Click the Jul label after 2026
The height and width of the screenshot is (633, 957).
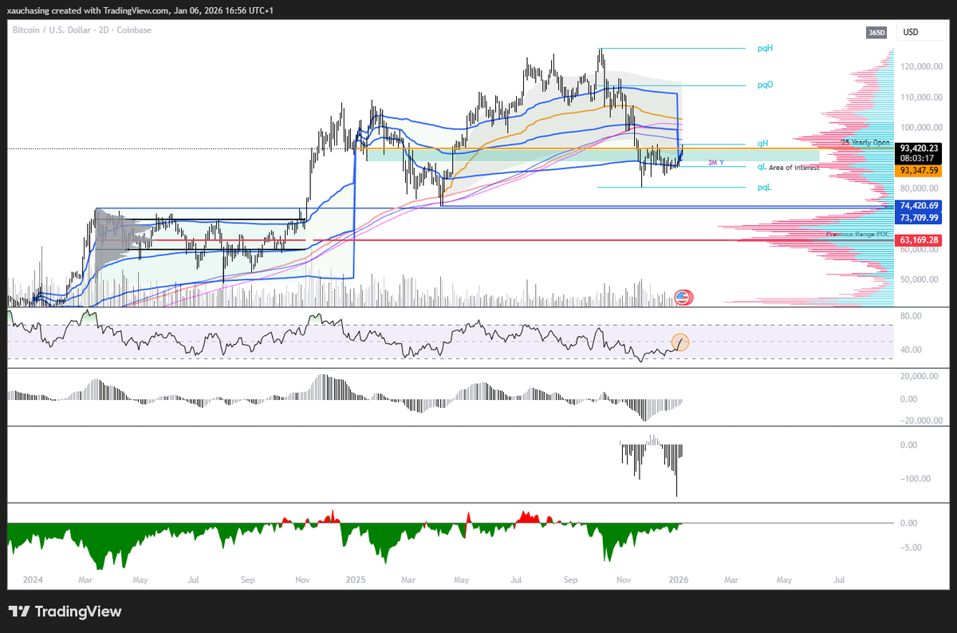(x=837, y=579)
